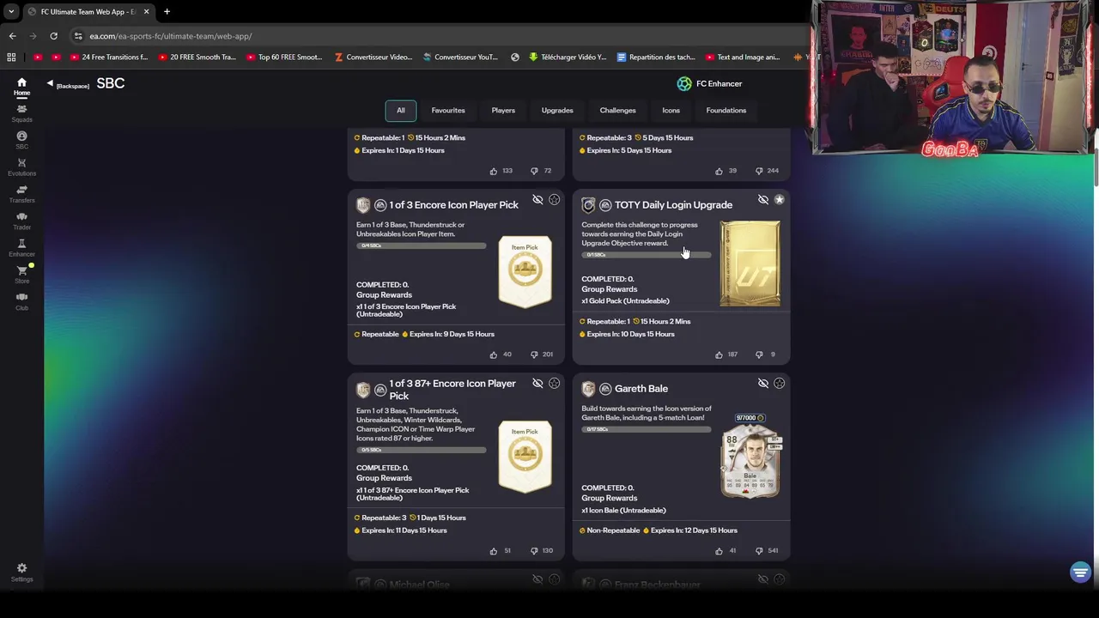
Task: Click the page vertical scrollbar
Action: click(x=1096, y=167)
